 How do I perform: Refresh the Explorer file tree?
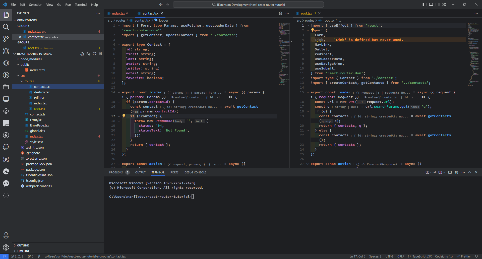pos(94,54)
